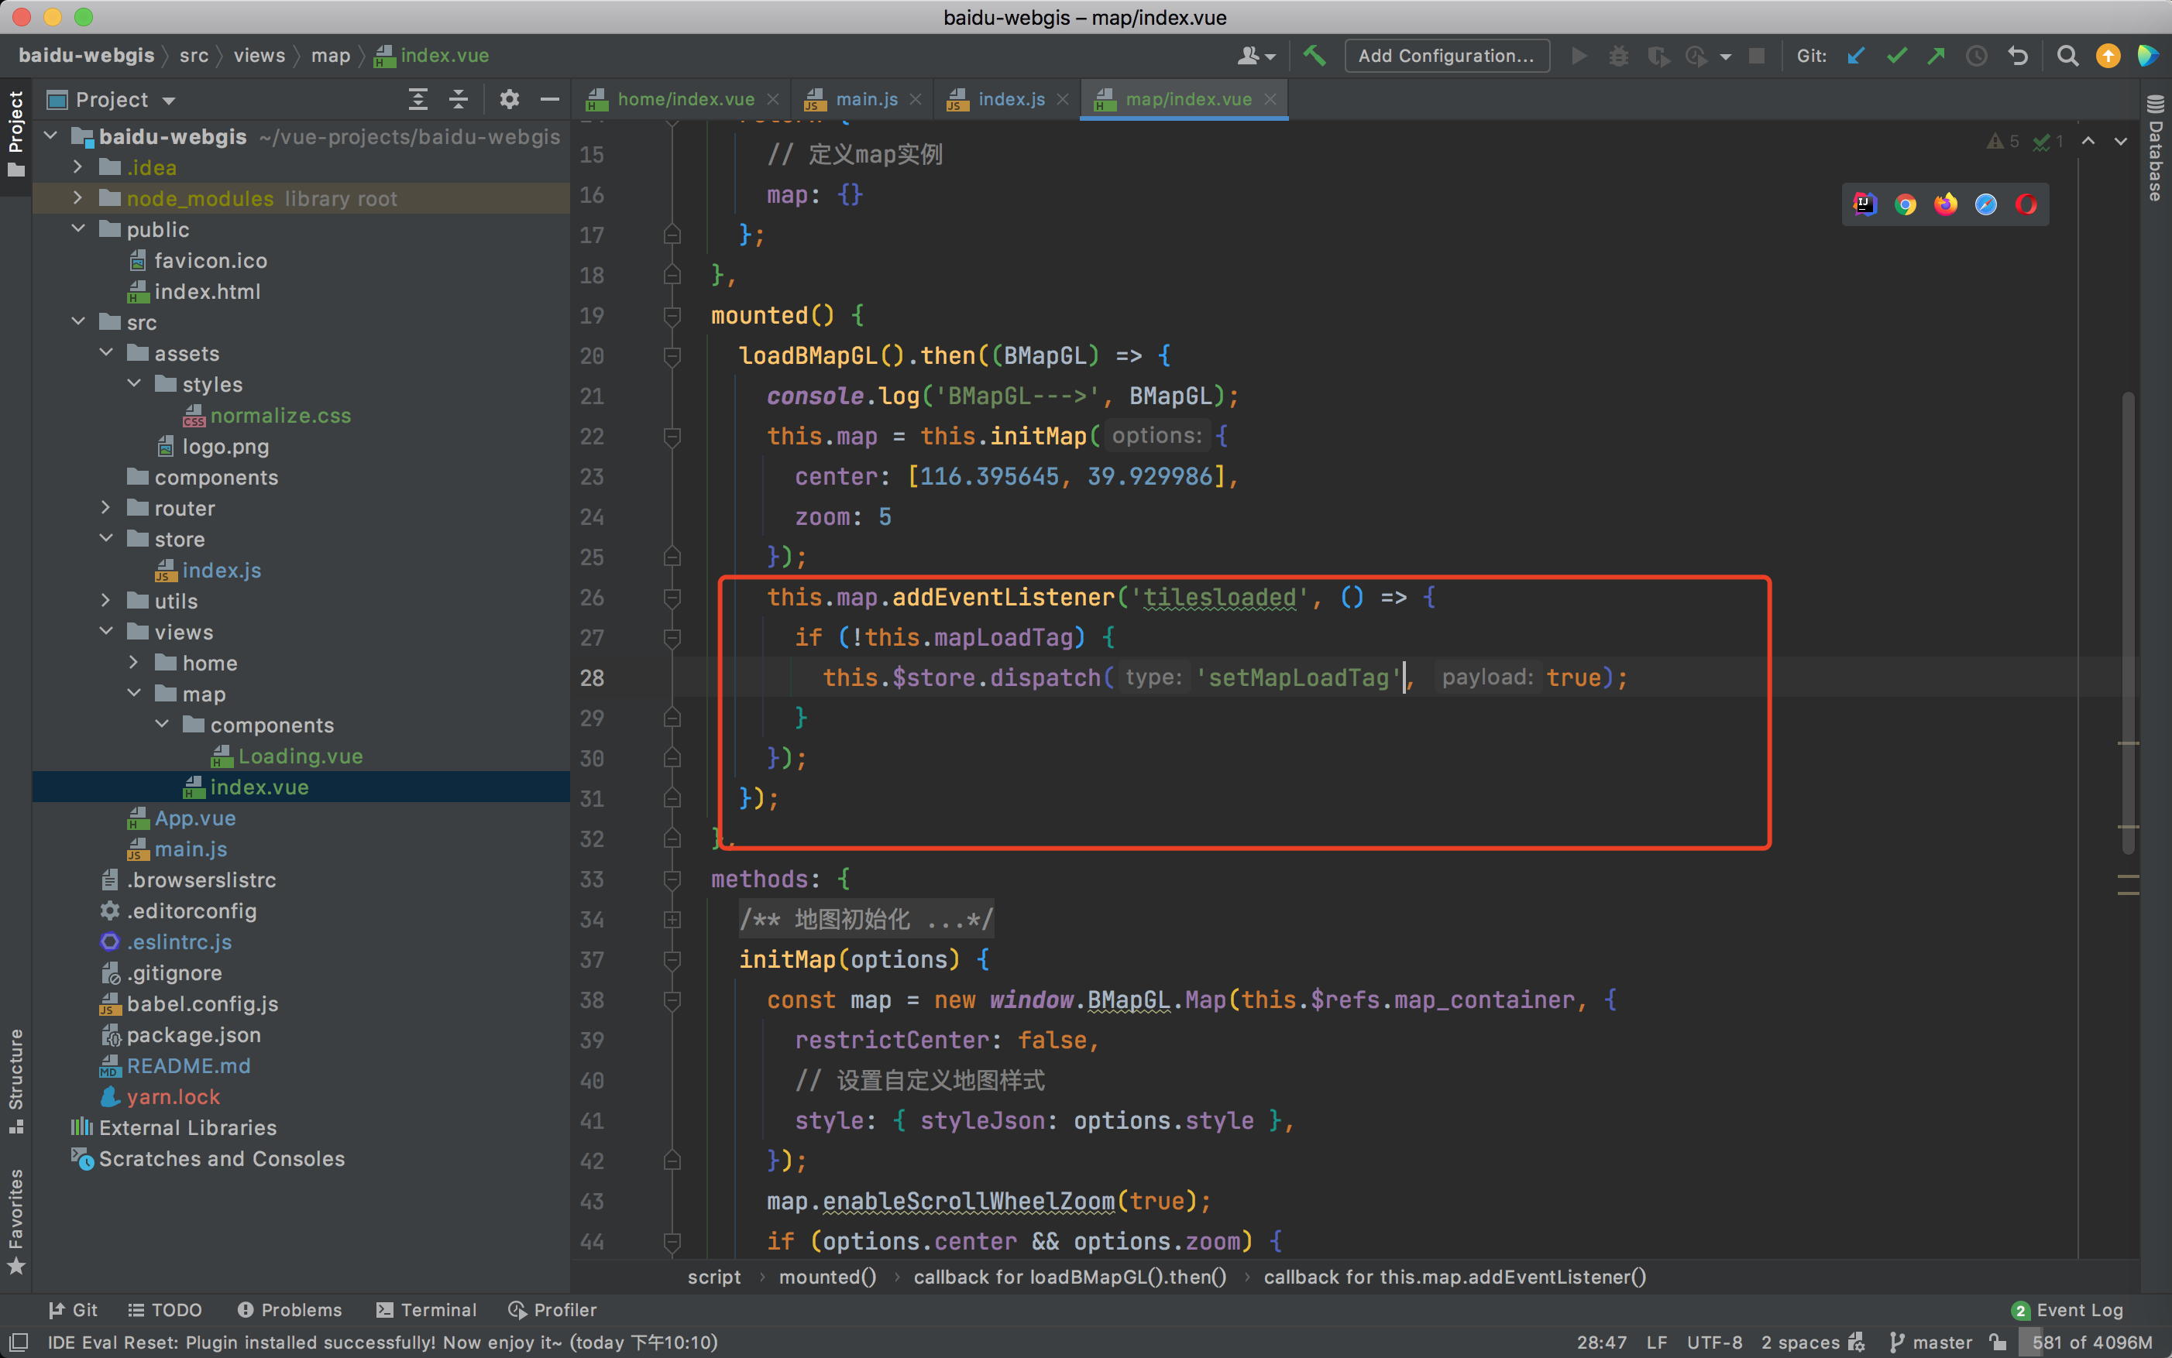This screenshot has height=1358, width=2172.
Task: Click Add Configuration... button
Action: (x=1446, y=56)
